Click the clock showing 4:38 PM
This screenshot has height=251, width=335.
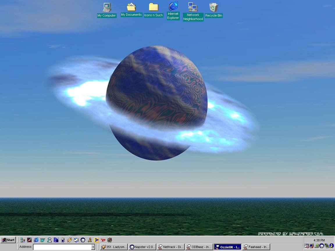point(319,240)
